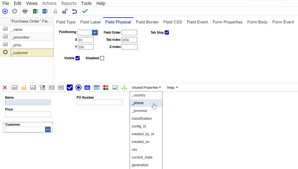Click the Tab Index input field
Image resolution: width=298 pixels, height=169 pixels.
[129, 40]
